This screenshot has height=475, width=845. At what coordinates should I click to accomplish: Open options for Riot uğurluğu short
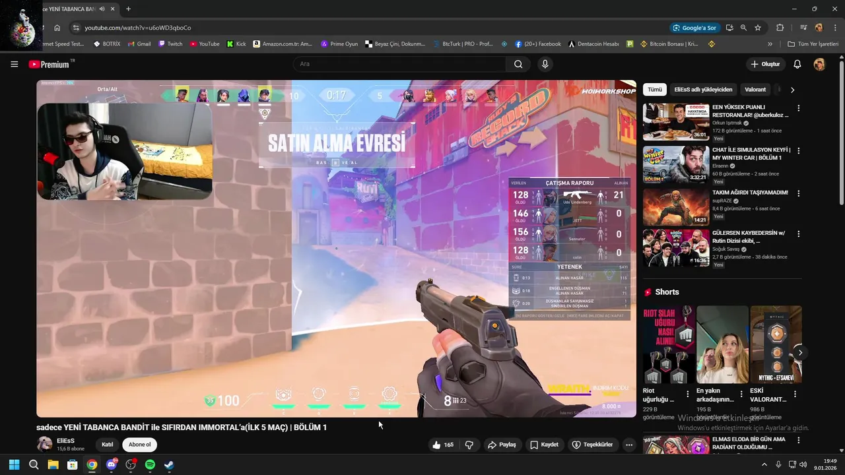(x=687, y=394)
